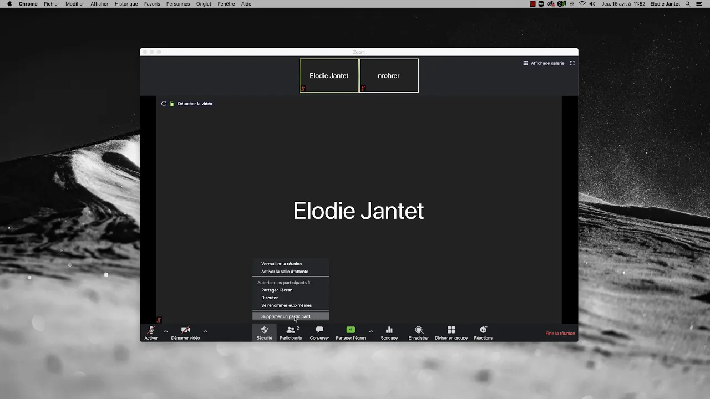Toggle Activer la salle d'attente option
The height and width of the screenshot is (399, 710).
click(x=291, y=272)
